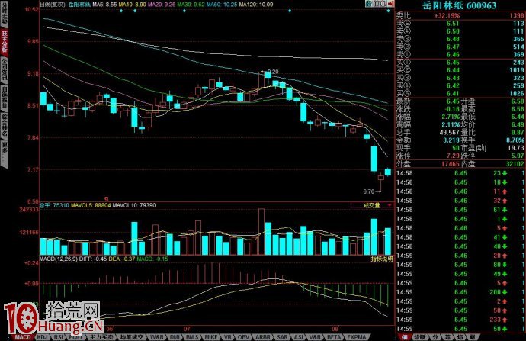The image size is (526, 341).
Task: Click the 外盘 value 17465
Action: point(450,164)
